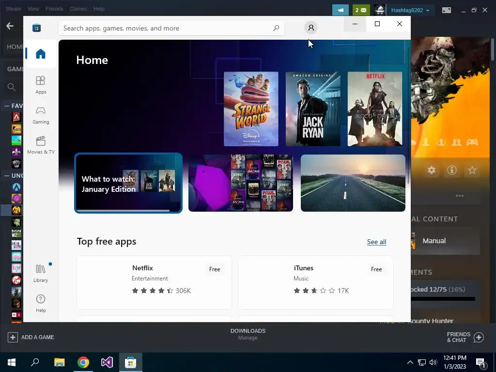The image size is (496, 372).
Task: Open game settings gear in Steam
Action: pos(432,170)
